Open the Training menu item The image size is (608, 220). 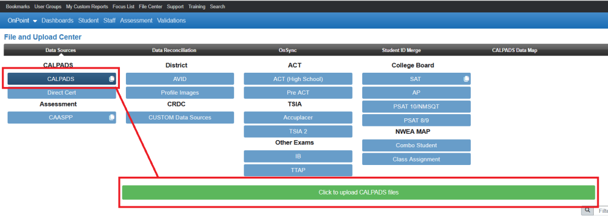click(x=197, y=7)
